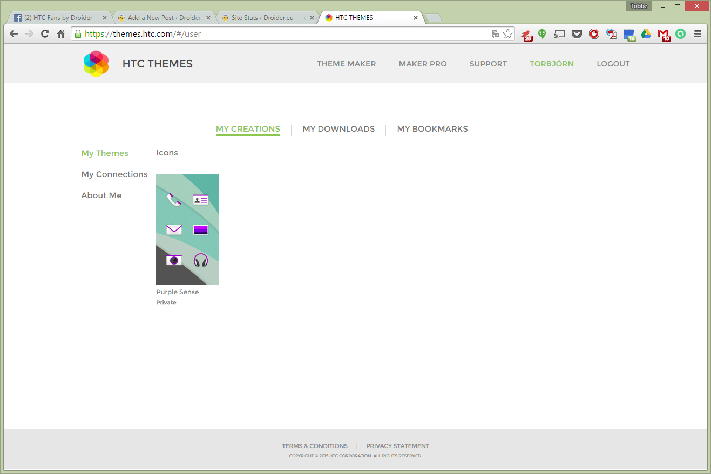The width and height of the screenshot is (711, 474).
Task: Open the Purple Sense theme thumbnail
Action: tap(187, 229)
